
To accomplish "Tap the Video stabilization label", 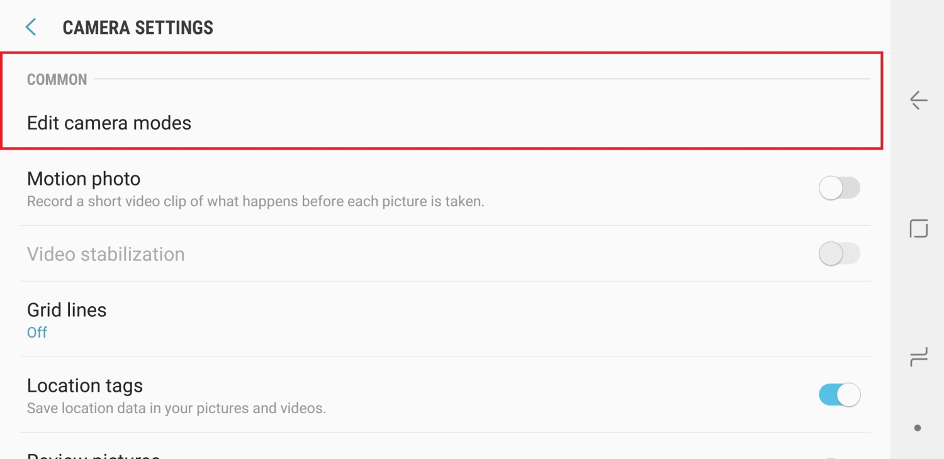I will pyautogui.click(x=106, y=255).
